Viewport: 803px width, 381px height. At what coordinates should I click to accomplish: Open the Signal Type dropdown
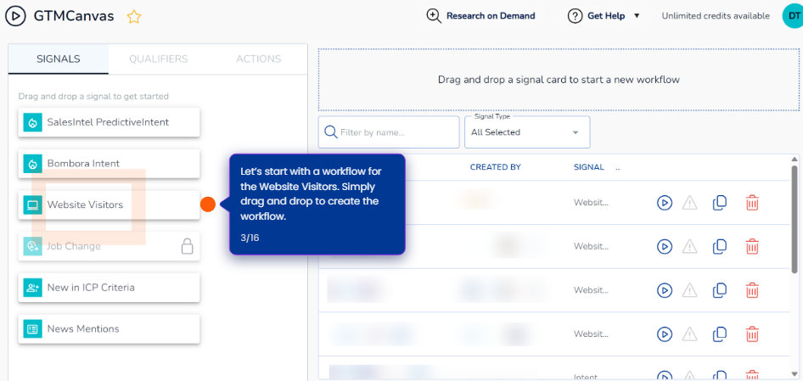(x=527, y=132)
